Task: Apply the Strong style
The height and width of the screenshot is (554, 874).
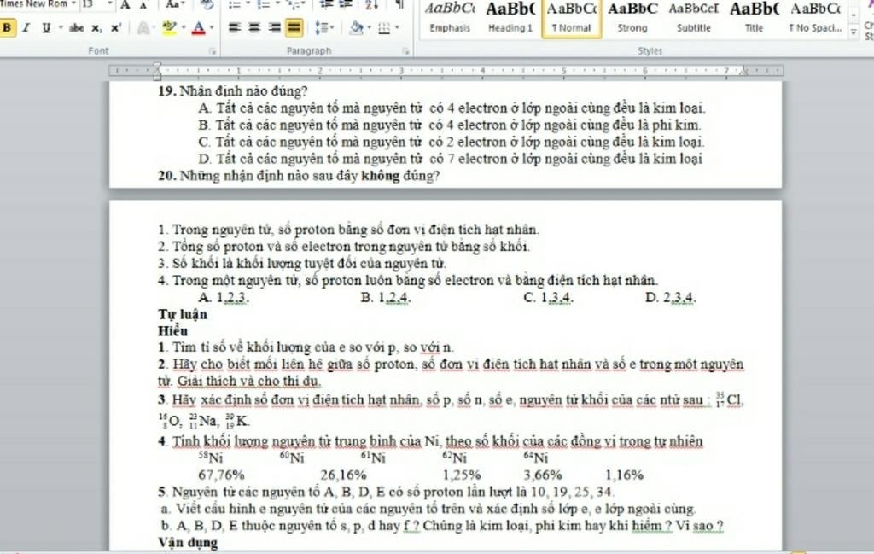Action: tap(632, 17)
